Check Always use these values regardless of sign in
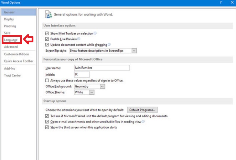 point(47,81)
